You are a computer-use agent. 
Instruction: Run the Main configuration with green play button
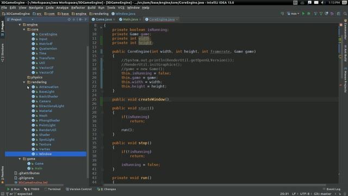coord(303,14)
